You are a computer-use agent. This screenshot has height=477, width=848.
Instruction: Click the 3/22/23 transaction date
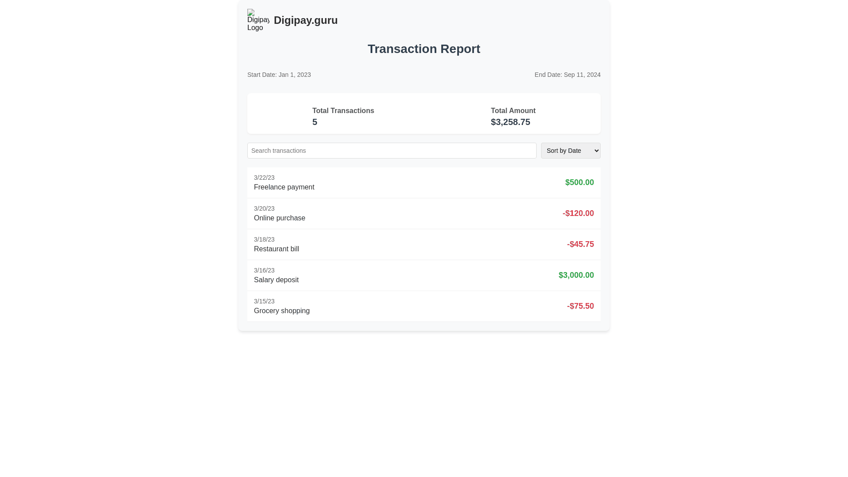coord(264,178)
